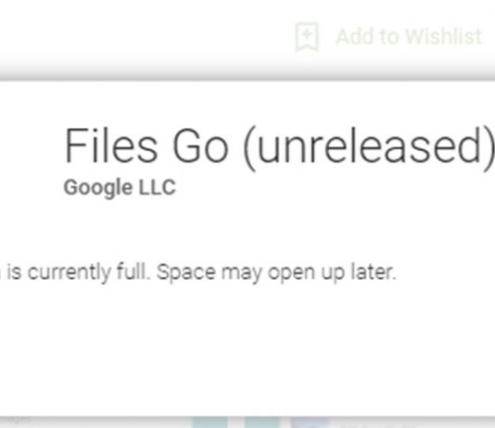Select the Files Go (unreleased) title
This screenshot has height=428, width=495.
(279, 148)
